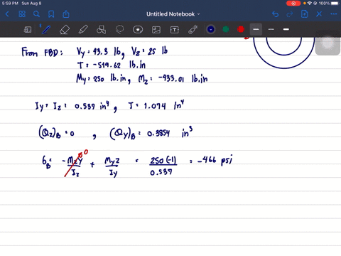This screenshot has height=256, width=341.
Task: Open the Elements sticker tool
Action: tap(138, 30)
